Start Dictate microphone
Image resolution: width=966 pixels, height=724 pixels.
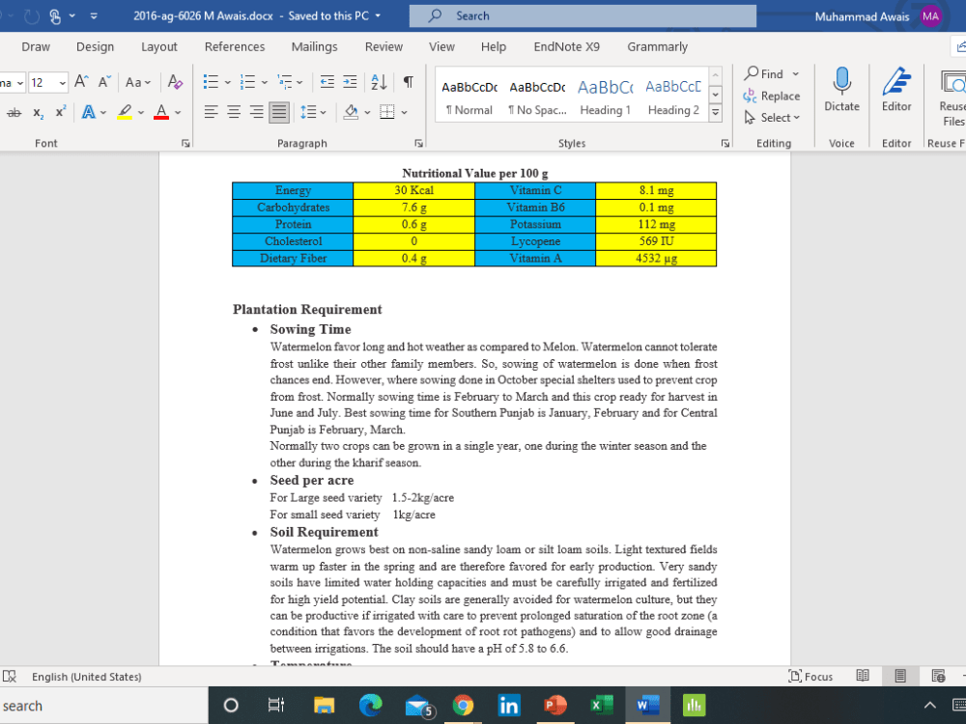point(841,89)
